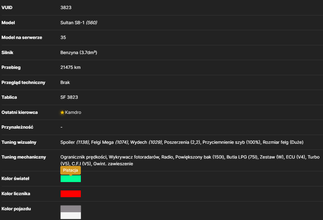Click the Butla LPG (75l) entry

242,157
